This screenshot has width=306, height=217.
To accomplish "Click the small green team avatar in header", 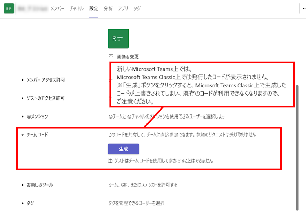I will point(9,9).
